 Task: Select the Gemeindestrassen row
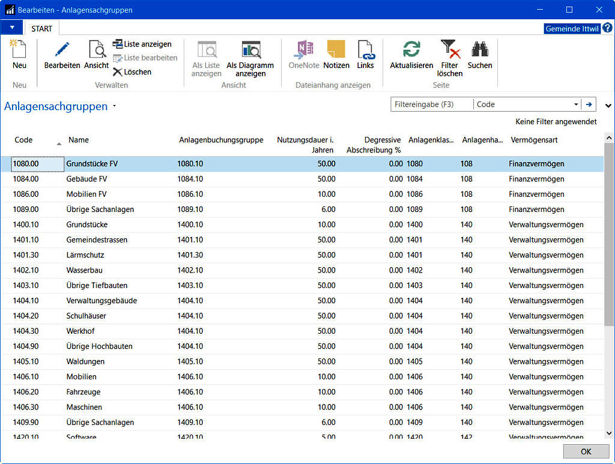(302, 240)
